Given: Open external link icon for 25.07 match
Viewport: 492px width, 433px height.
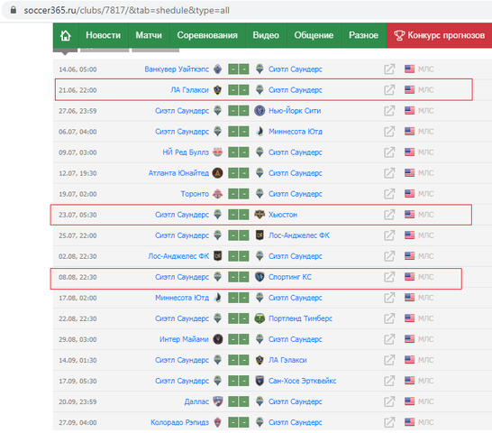Looking at the screenshot, I should coord(389,235).
